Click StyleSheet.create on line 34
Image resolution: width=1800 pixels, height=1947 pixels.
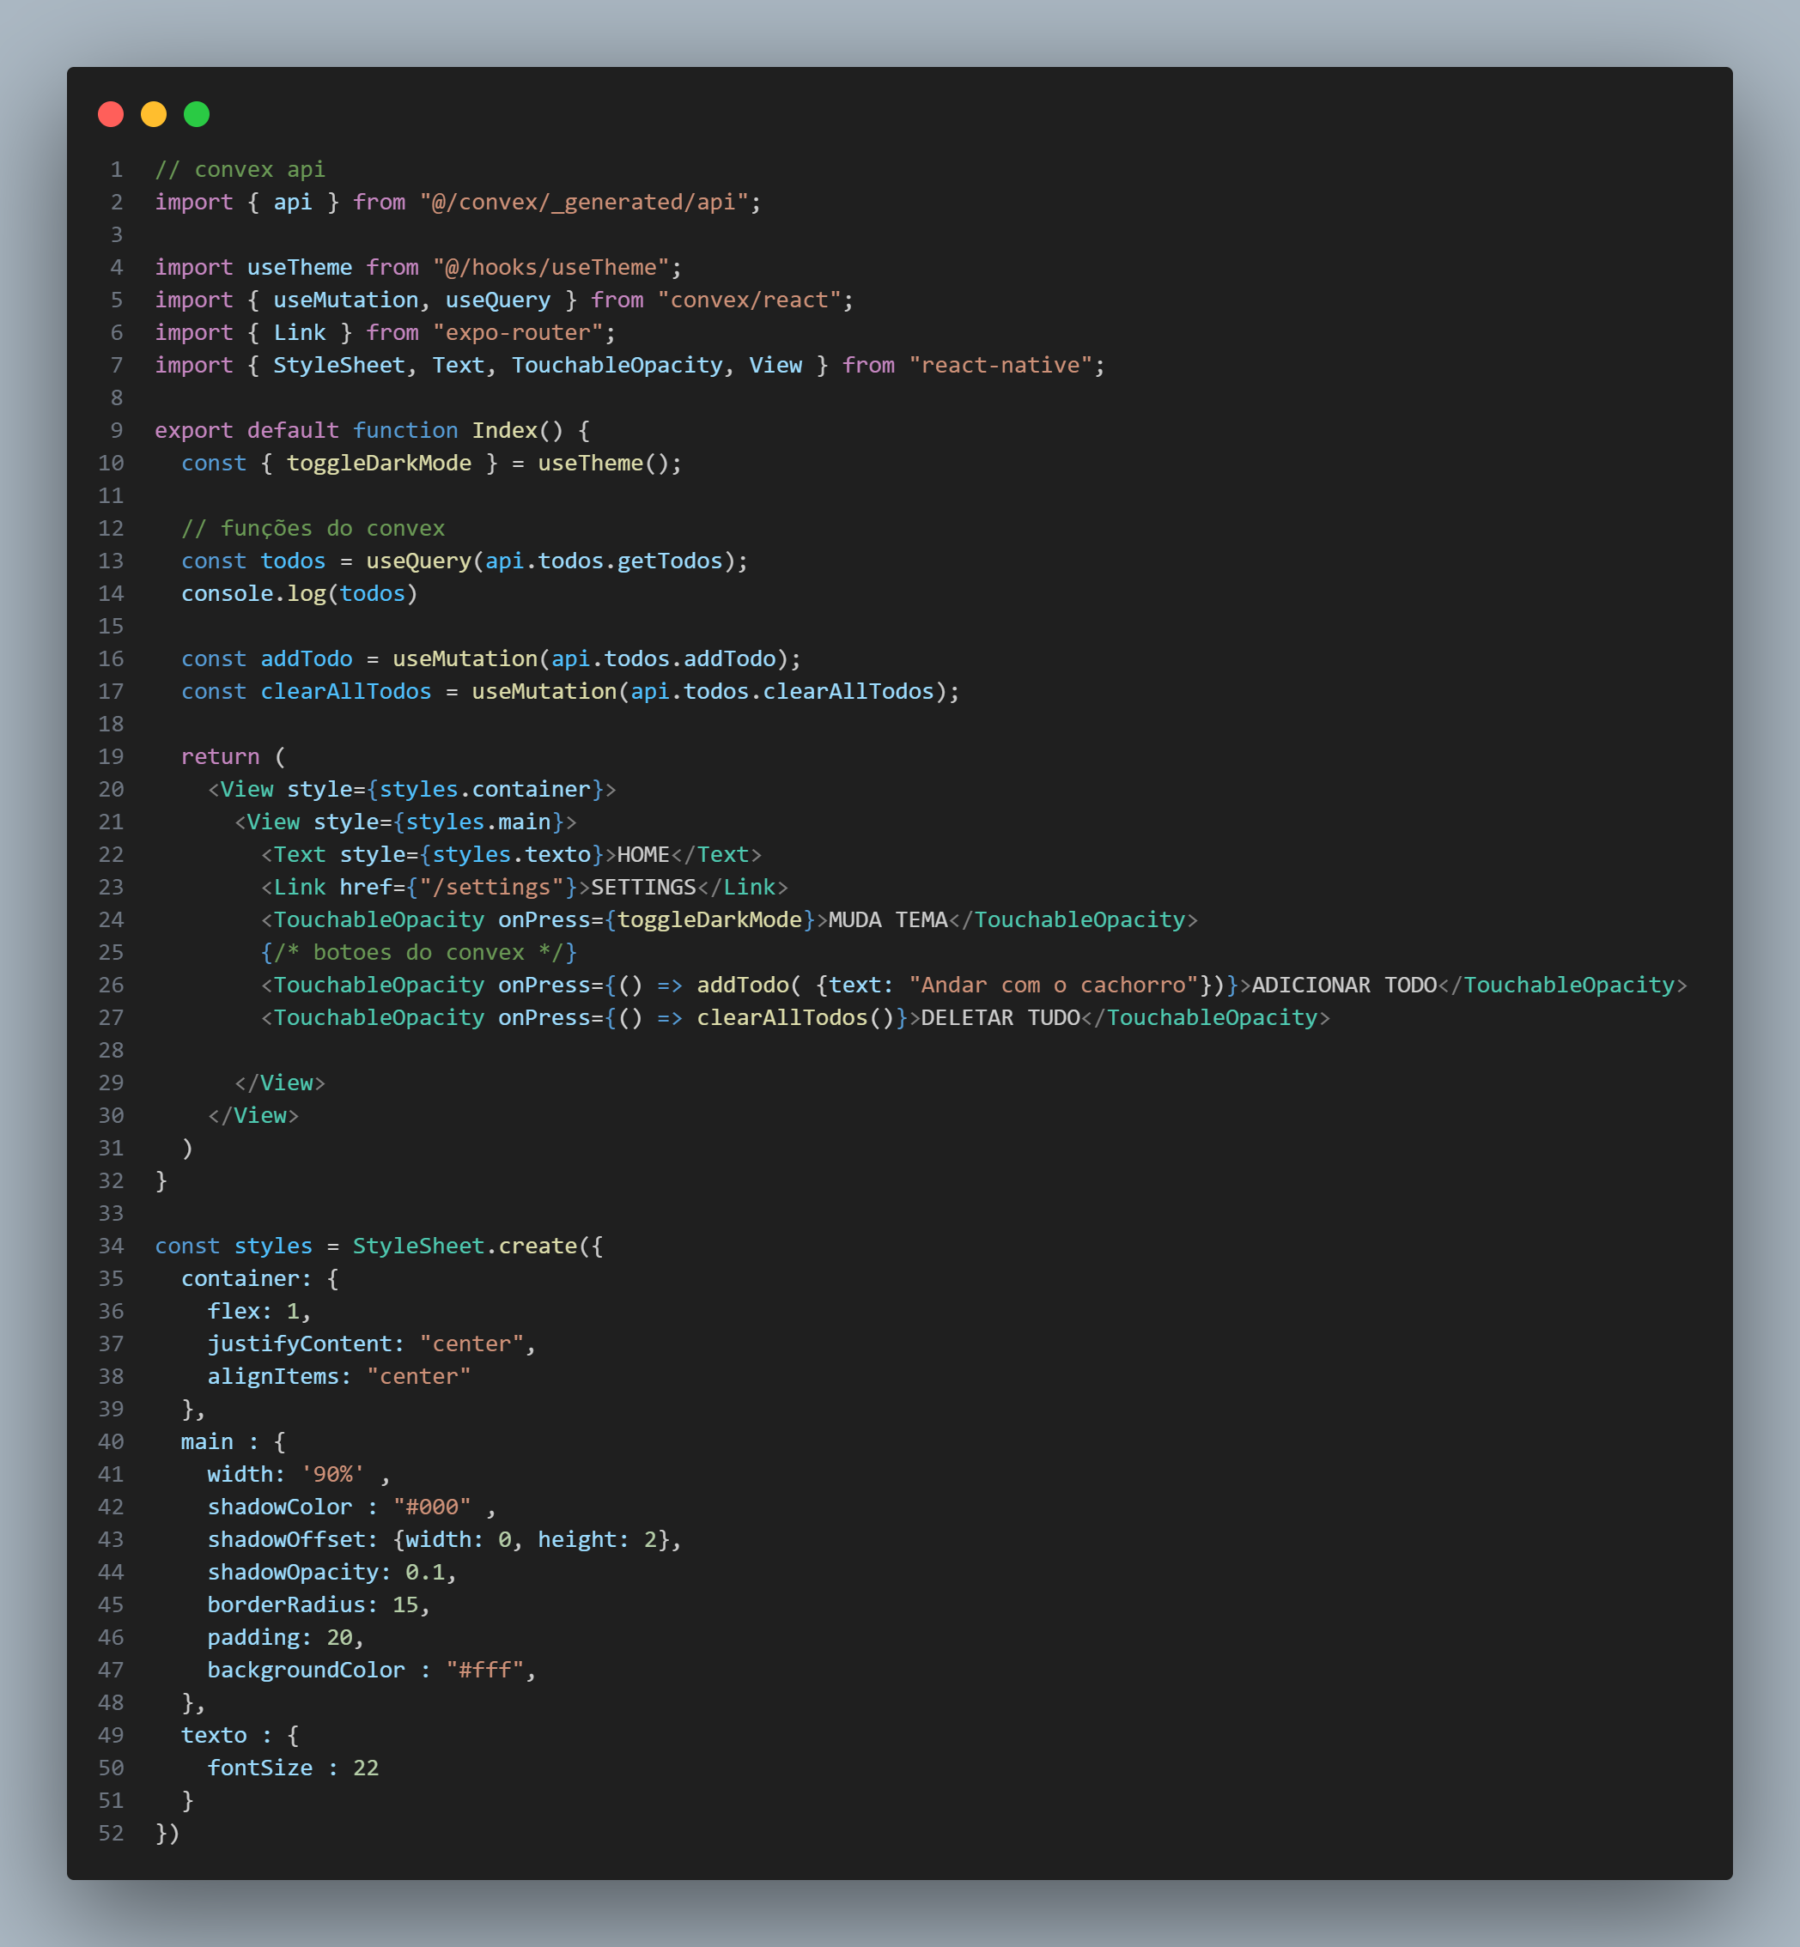pos(465,1246)
